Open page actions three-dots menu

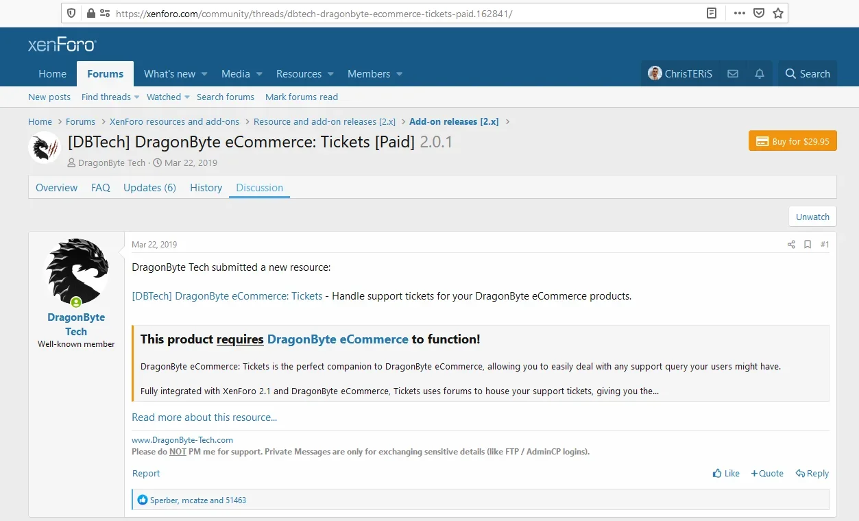click(739, 13)
